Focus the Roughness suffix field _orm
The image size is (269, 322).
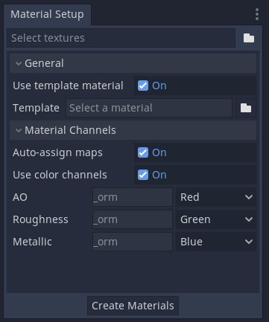[x=133, y=219]
